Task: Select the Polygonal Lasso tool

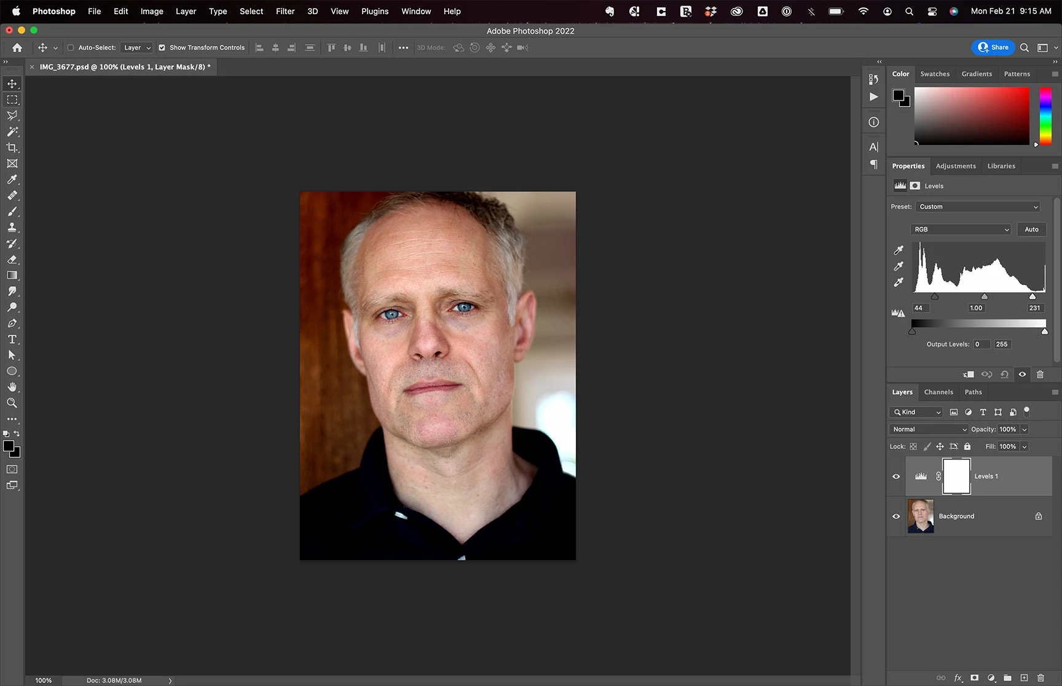Action: pos(12,115)
